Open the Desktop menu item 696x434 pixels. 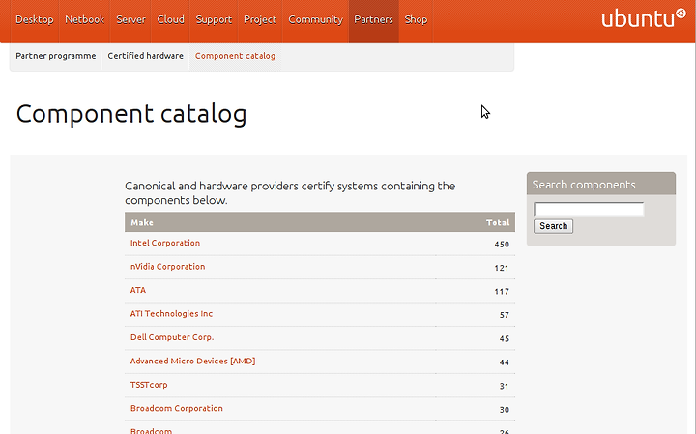coord(35,19)
